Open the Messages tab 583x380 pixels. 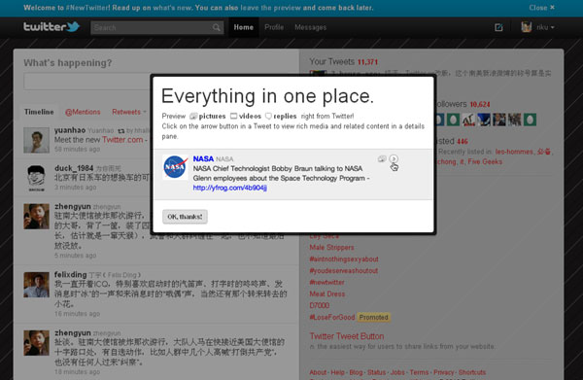pos(310,27)
